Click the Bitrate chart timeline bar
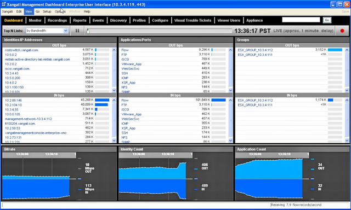The image size is (351, 210). [x=39, y=155]
